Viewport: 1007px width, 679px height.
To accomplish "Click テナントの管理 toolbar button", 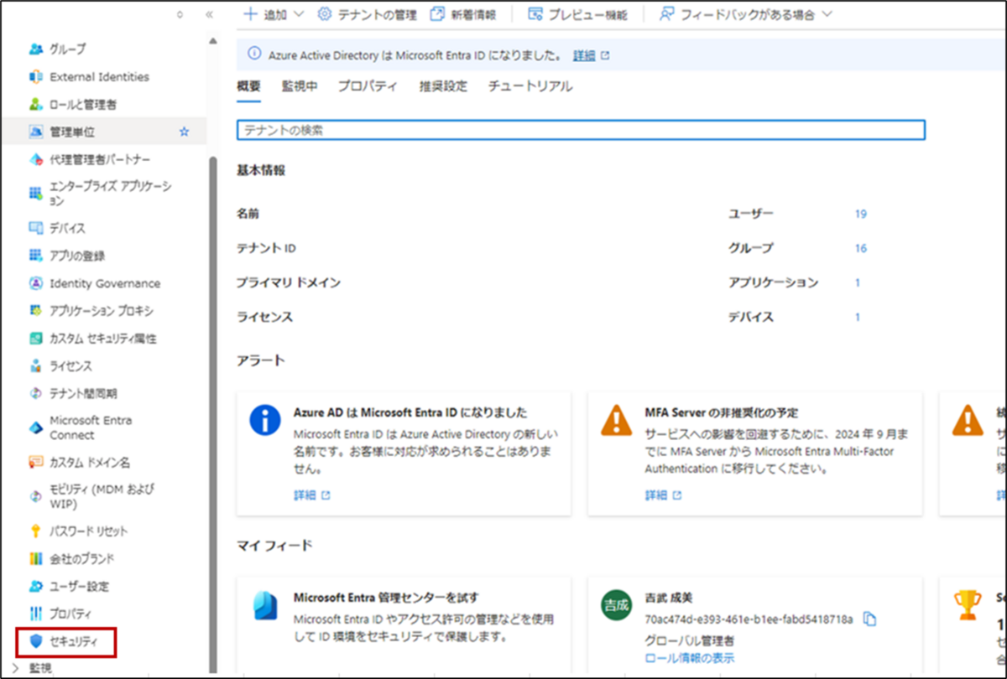I will (367, 14).
